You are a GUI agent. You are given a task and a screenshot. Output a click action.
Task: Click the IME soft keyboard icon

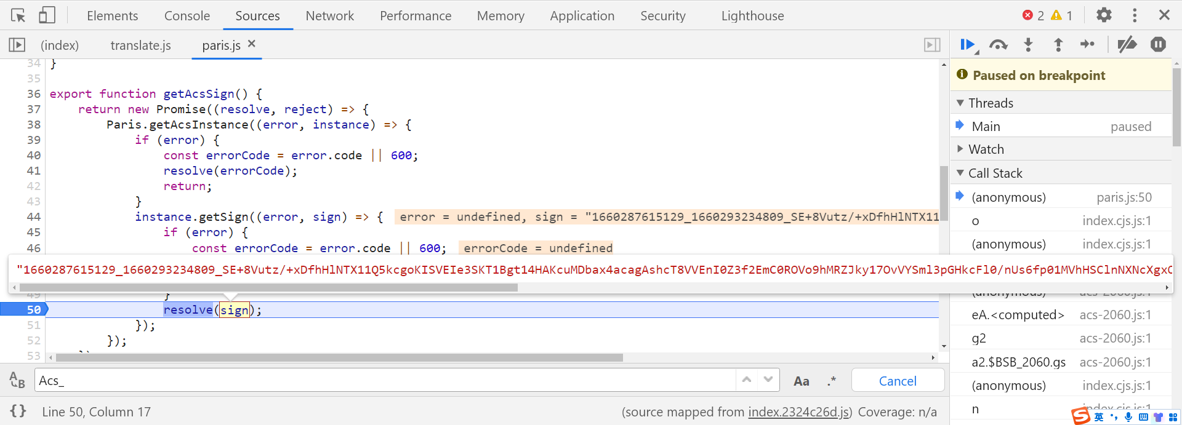1143,417
